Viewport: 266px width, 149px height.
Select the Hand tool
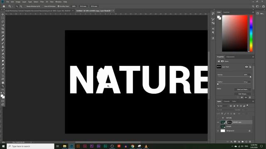point(3,83)
